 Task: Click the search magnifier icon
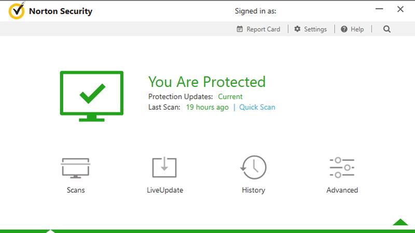click(386, 29)
